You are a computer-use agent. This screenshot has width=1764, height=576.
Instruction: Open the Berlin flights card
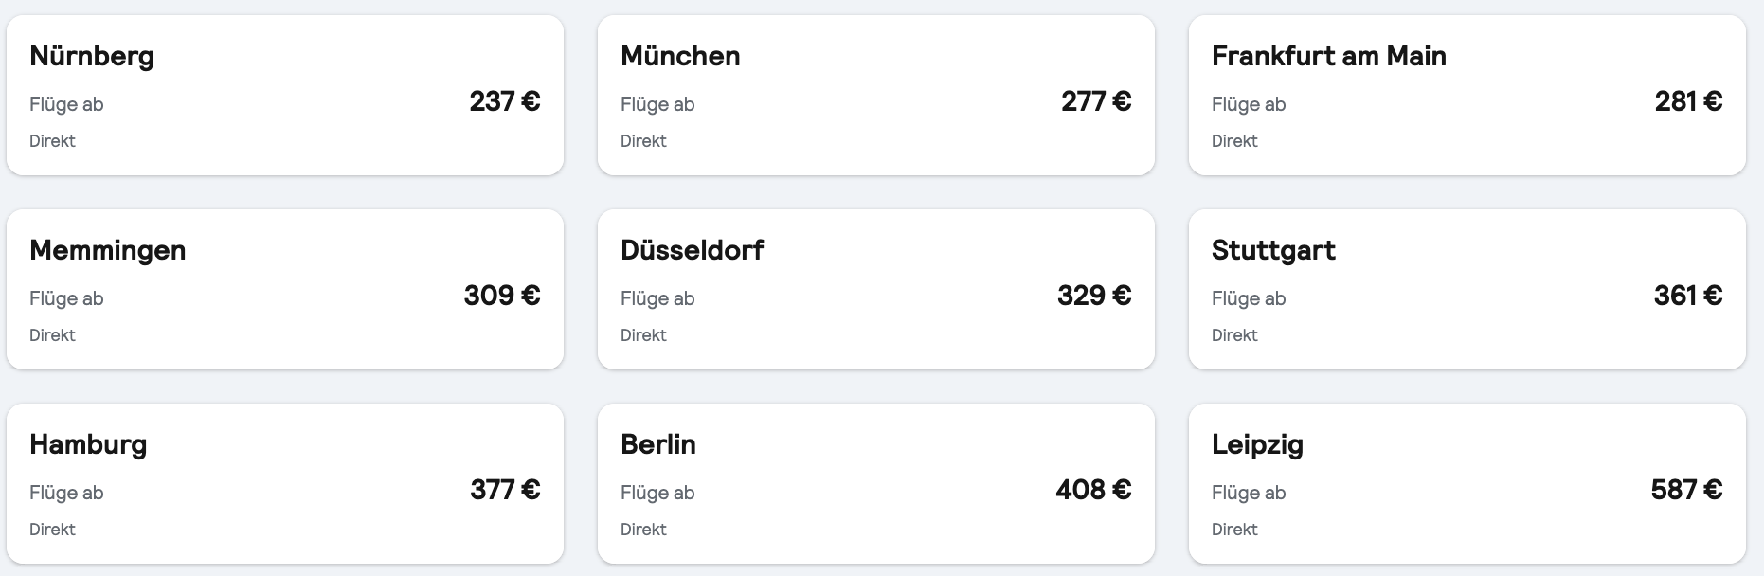coord(876,483)
